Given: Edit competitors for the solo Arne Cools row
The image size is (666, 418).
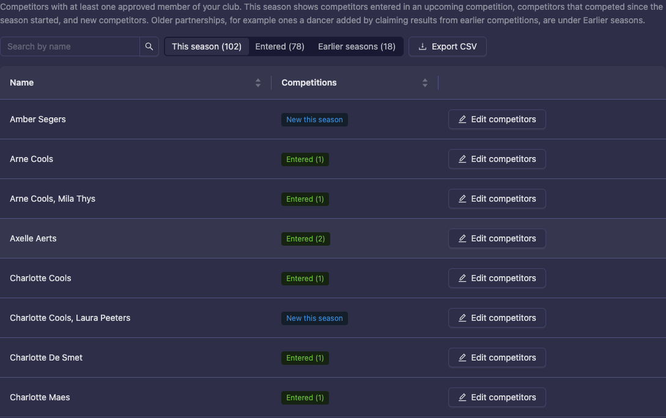Looking at the screenshot, I should pyautogui.click(x=497, y=159).
